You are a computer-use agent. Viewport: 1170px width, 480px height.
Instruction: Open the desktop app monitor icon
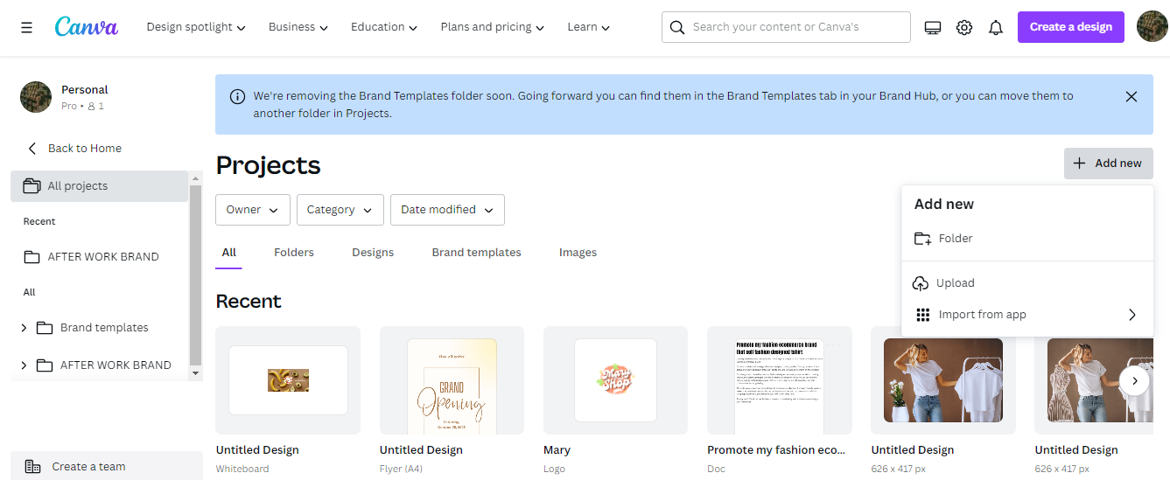(933, 27)
